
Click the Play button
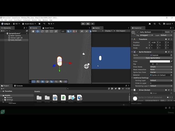pos(83,24)
